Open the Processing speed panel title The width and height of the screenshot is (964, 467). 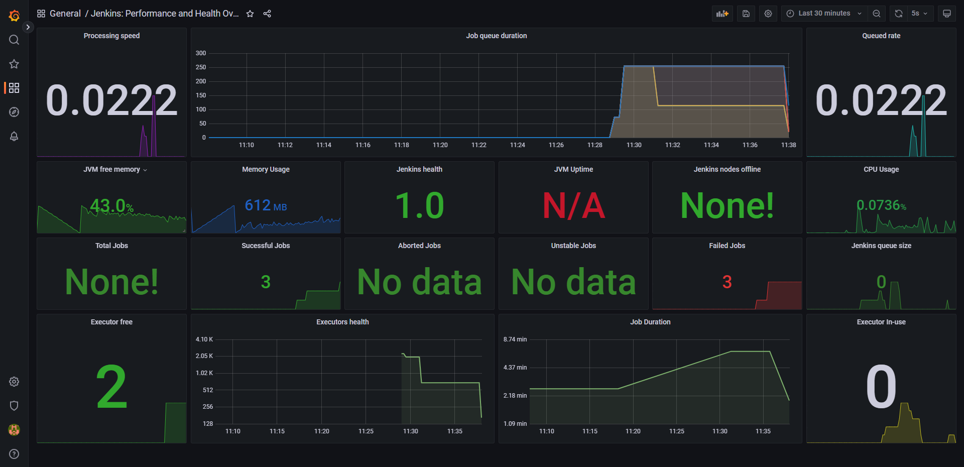pos(111,36)
